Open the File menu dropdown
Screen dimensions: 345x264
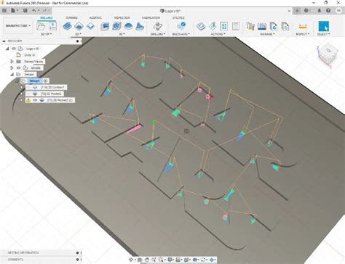15,10
